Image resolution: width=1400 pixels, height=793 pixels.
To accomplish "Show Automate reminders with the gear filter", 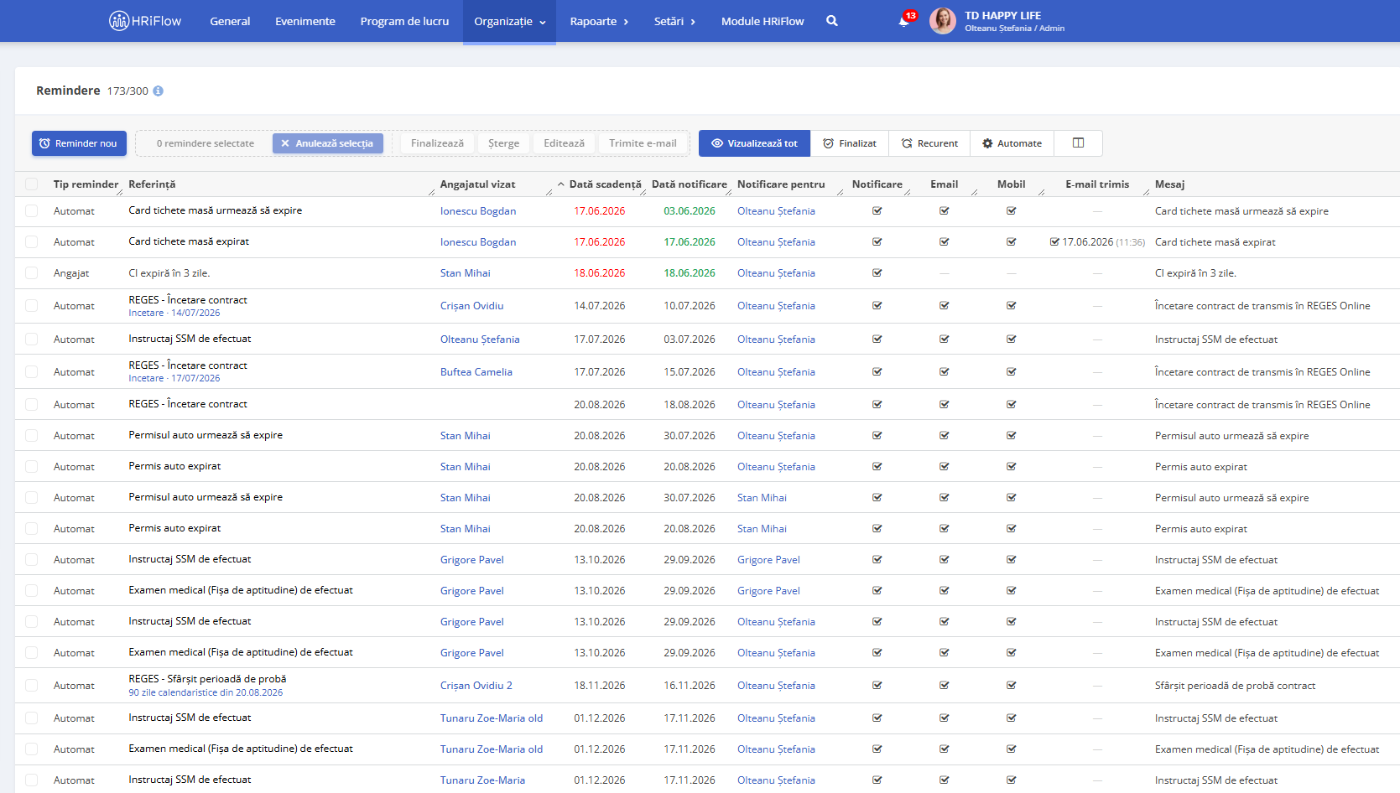I will (1012, 143).
